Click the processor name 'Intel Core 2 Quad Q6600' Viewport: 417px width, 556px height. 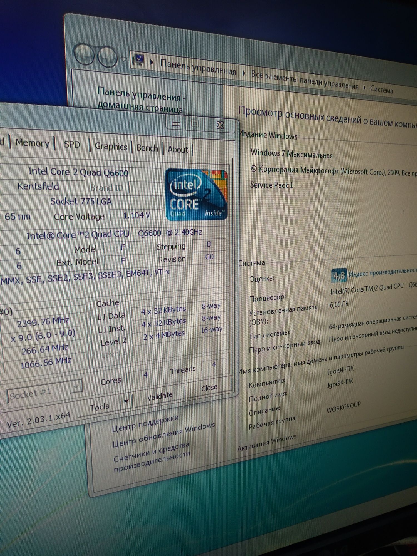(x=78, y=172)
